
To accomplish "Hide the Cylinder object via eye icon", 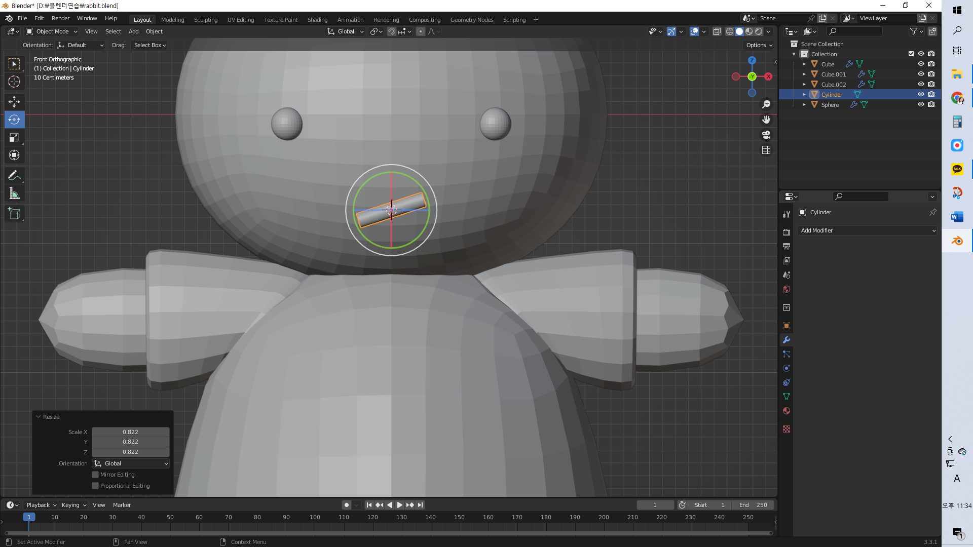I will [921, 94].
